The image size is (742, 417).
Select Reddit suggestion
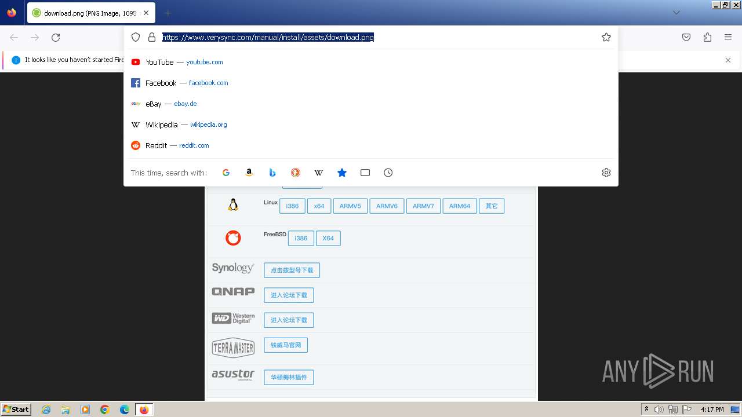point(371,145)
